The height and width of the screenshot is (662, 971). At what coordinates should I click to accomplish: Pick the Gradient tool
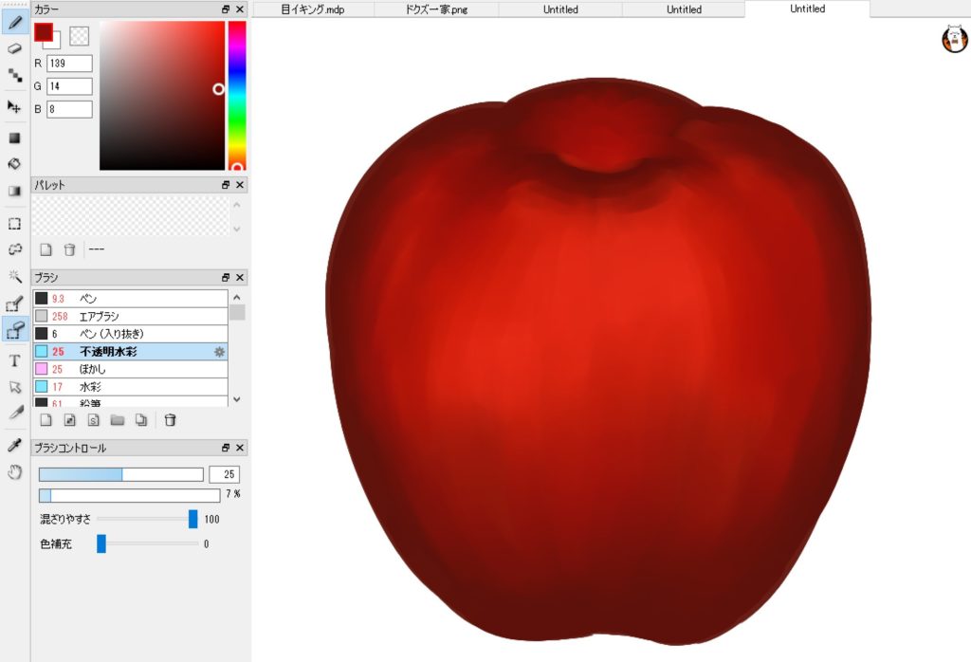tap(14, 190)
